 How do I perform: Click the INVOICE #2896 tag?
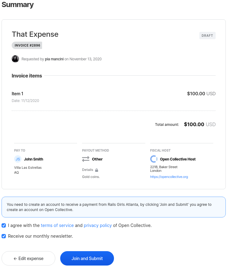pos(27,45)
